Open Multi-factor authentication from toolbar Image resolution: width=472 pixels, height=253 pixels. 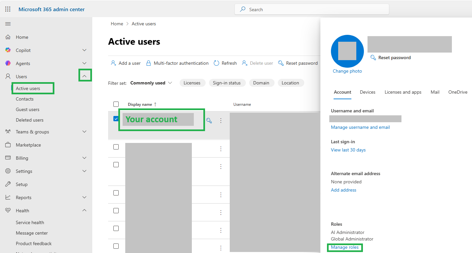[x=177, y=63]
